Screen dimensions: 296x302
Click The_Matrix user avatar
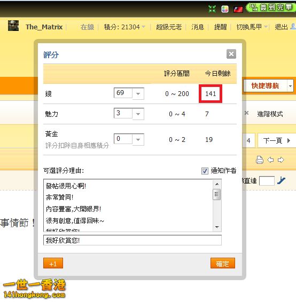[13, 26]
